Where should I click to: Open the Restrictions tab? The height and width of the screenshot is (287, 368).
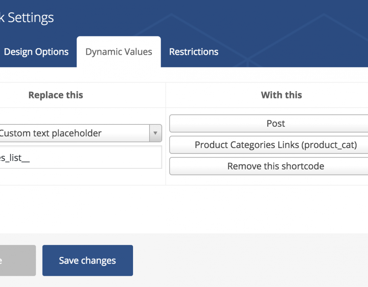[x=194, y=52]
